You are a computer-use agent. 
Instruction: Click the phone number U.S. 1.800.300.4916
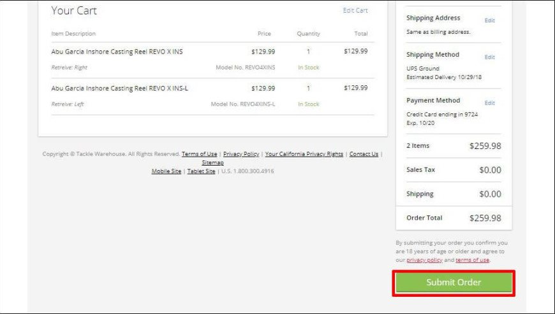(248, 171)
